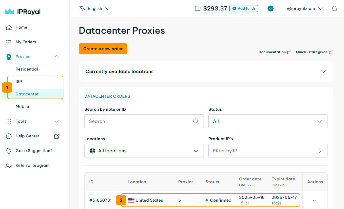Open the @iproyal.com account dropdown
This screenshot has width=344, height=209.
pyautogui.click(x=305, y=8)
